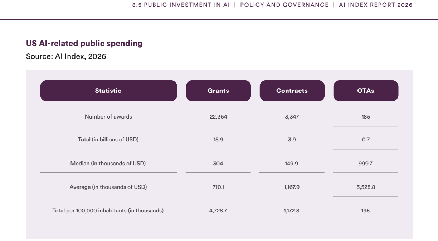Select the 999.7 OTAs median value
The height and width of the screenshot is (241, 438).
click(x=366, y=164)
